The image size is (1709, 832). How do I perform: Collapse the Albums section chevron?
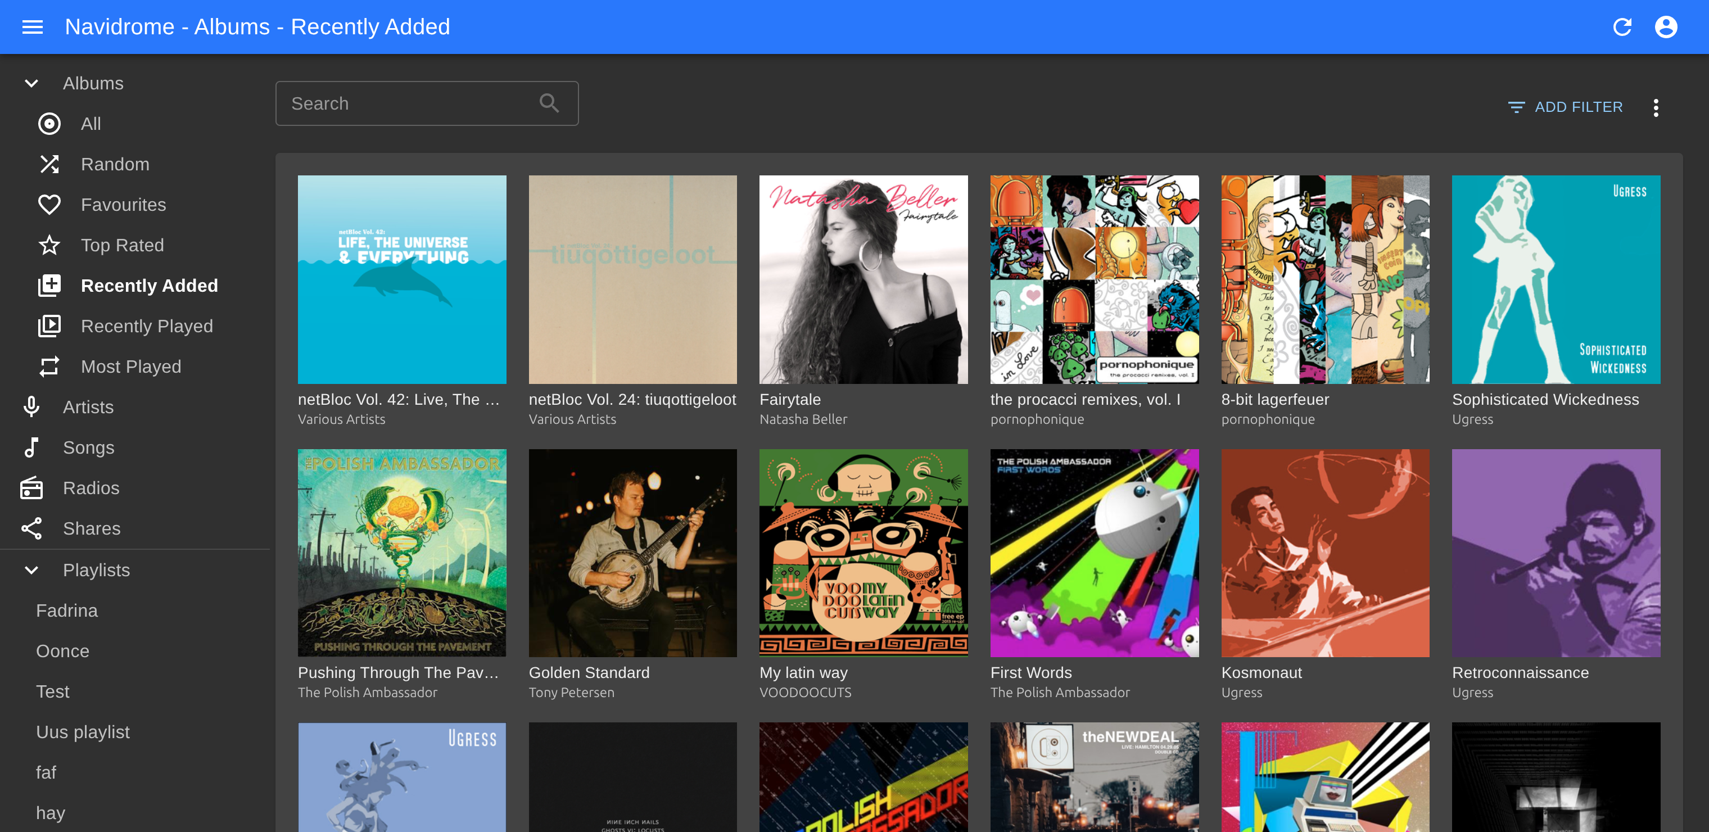coord(31,84)
